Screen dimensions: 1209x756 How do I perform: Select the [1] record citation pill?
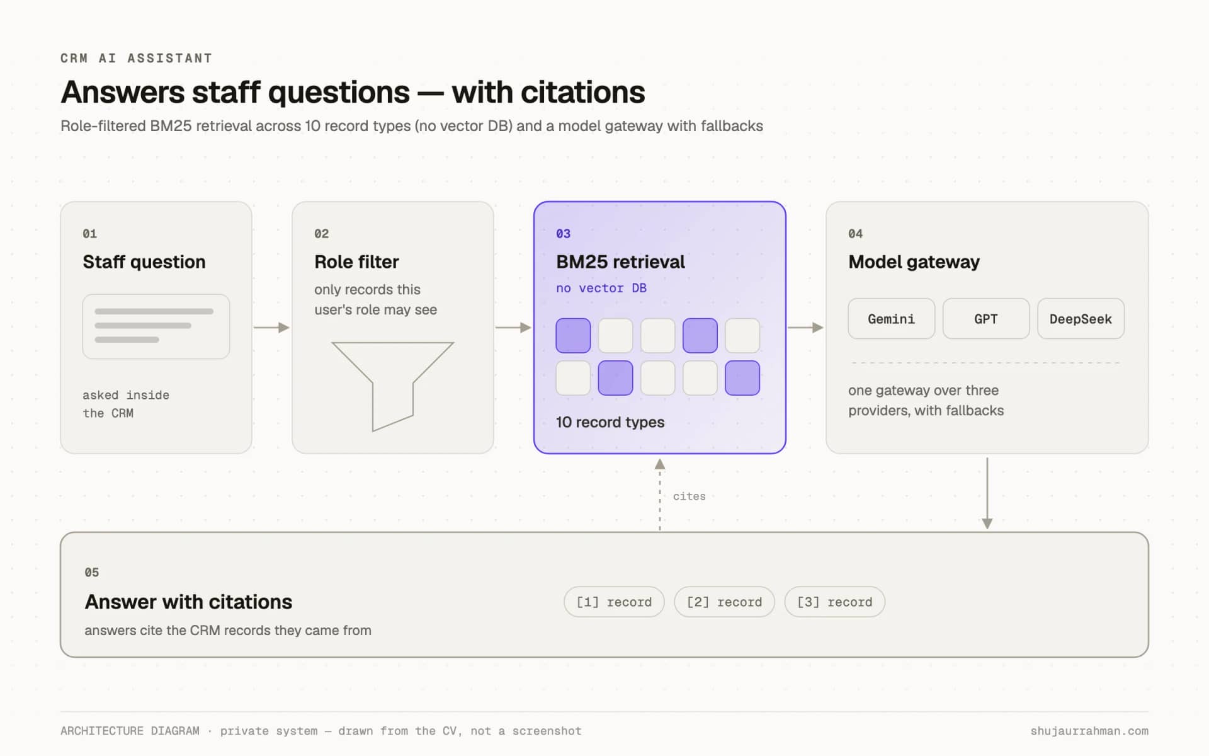[x=614, y=602]
